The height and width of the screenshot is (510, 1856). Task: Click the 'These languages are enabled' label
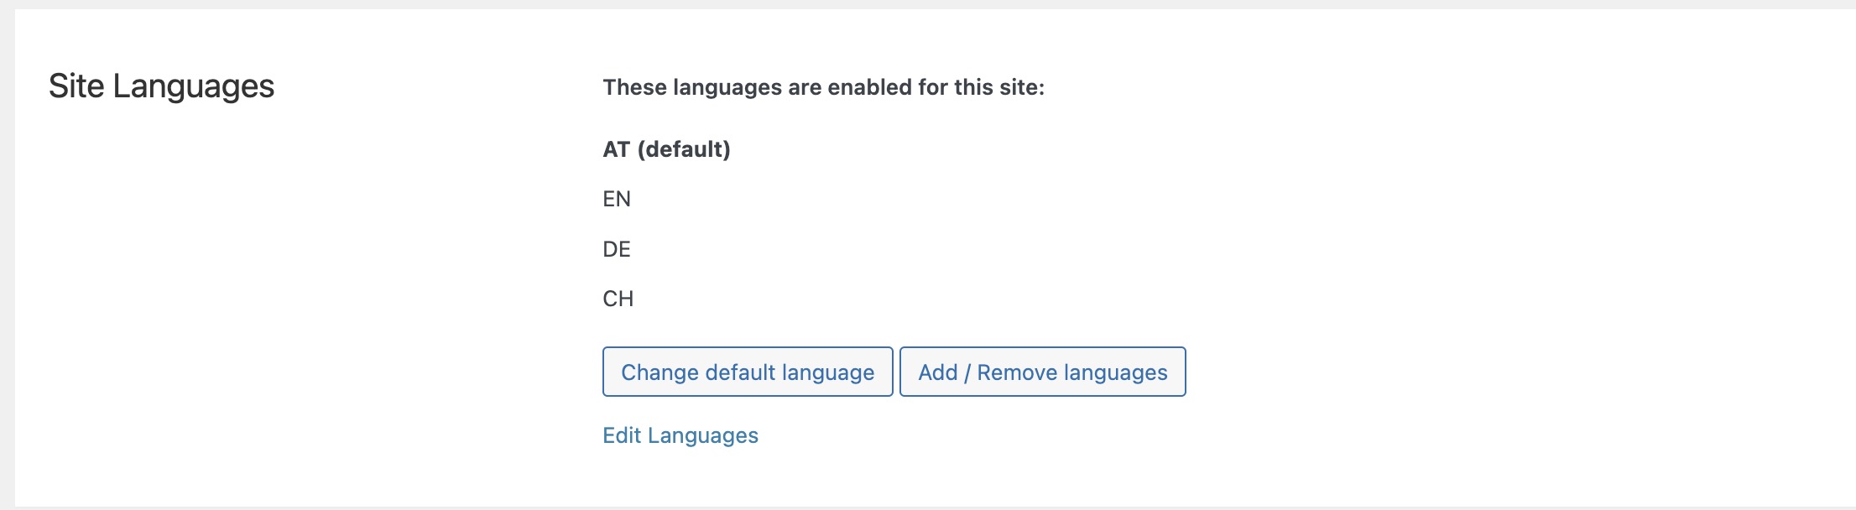point(824,87)
